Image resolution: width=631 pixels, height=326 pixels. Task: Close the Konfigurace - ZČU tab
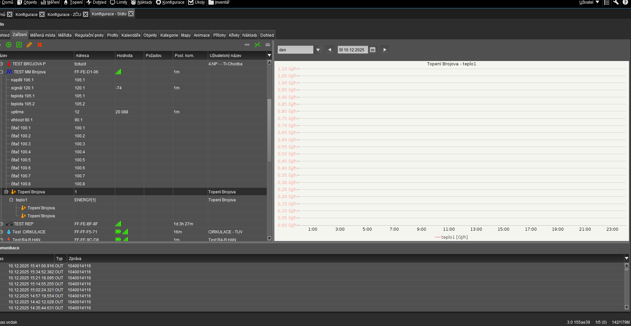click(x=86, y=14)
